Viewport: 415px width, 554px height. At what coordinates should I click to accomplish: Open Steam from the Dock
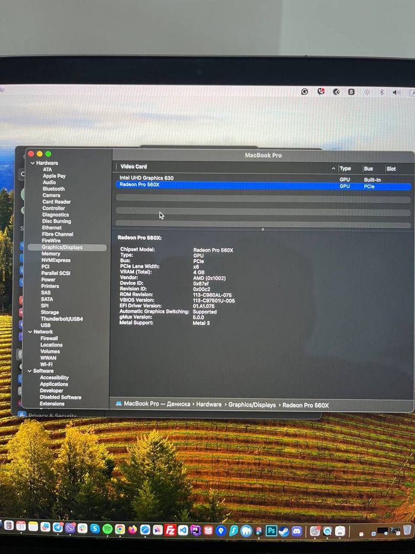point(284,531)
